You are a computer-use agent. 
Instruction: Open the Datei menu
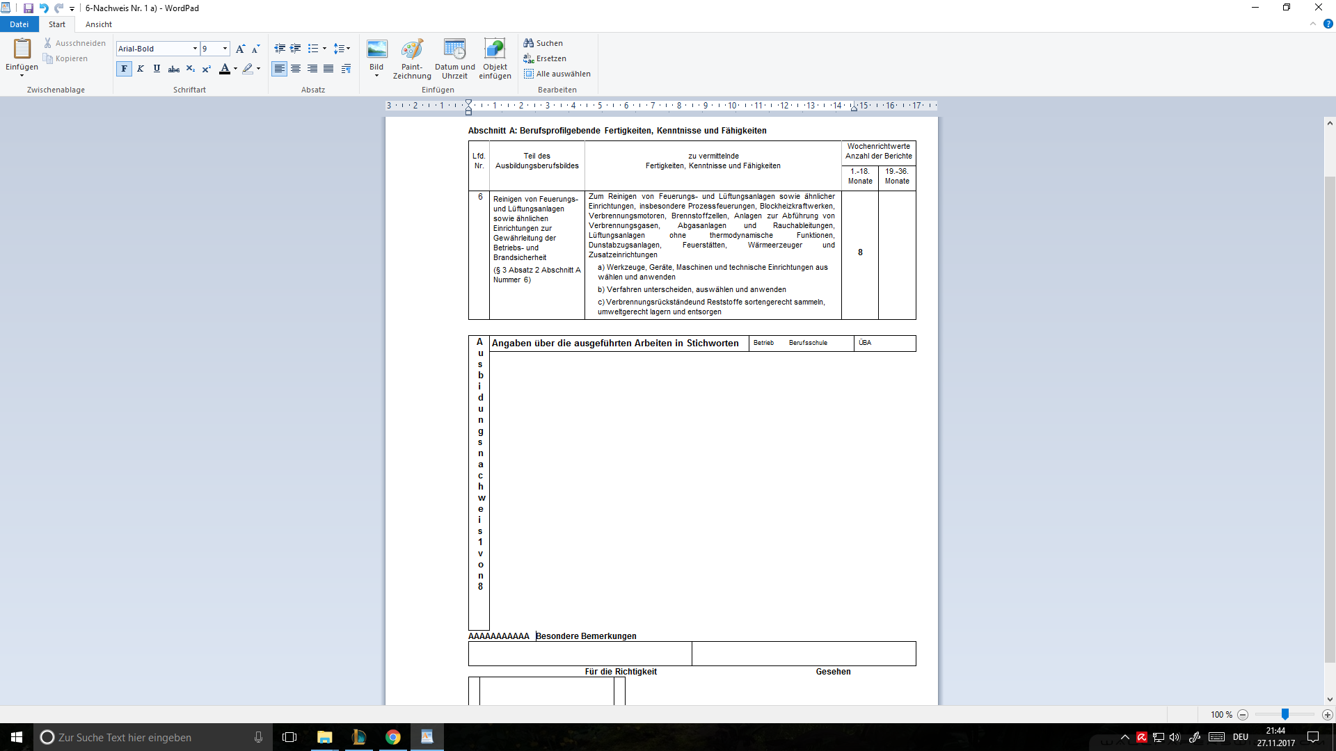19,24
